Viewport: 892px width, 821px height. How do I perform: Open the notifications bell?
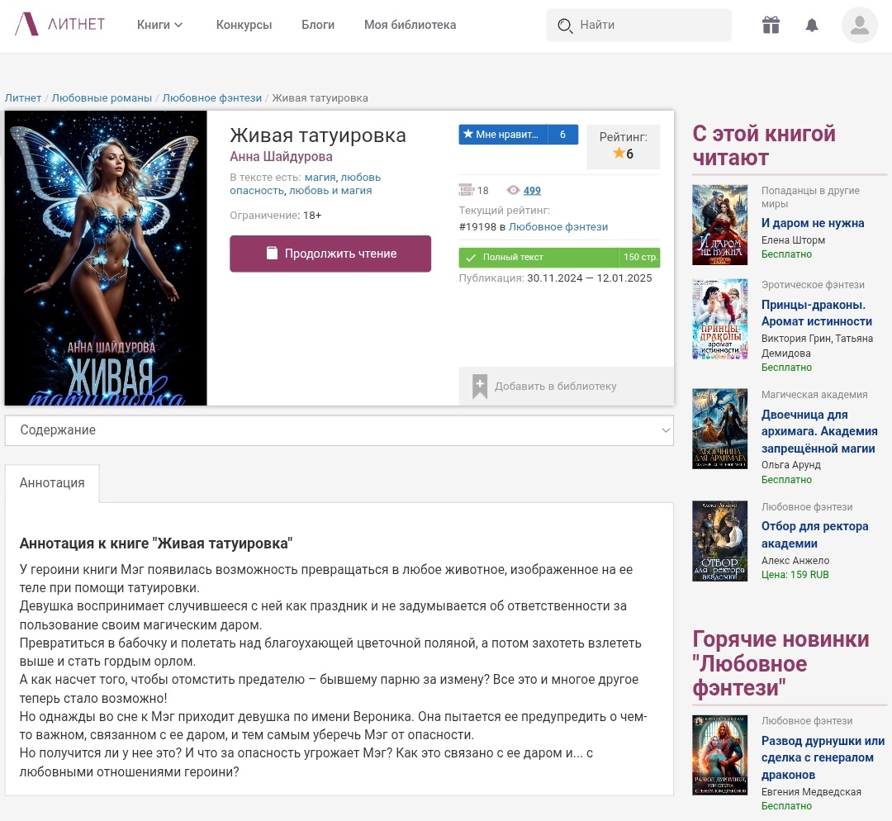(812, 25)
